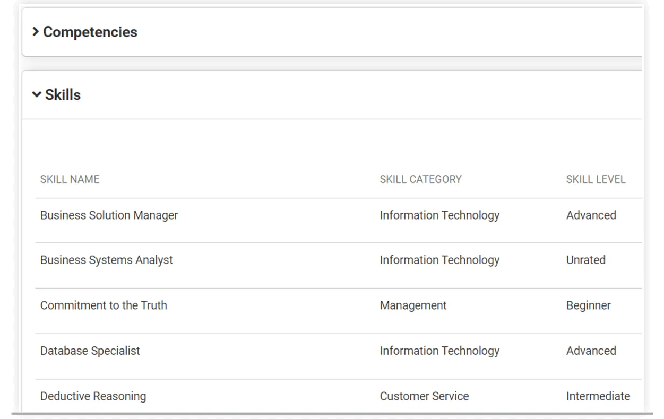
Task: Sort by the SKILL NAME column header
Action: pos(70,179)
